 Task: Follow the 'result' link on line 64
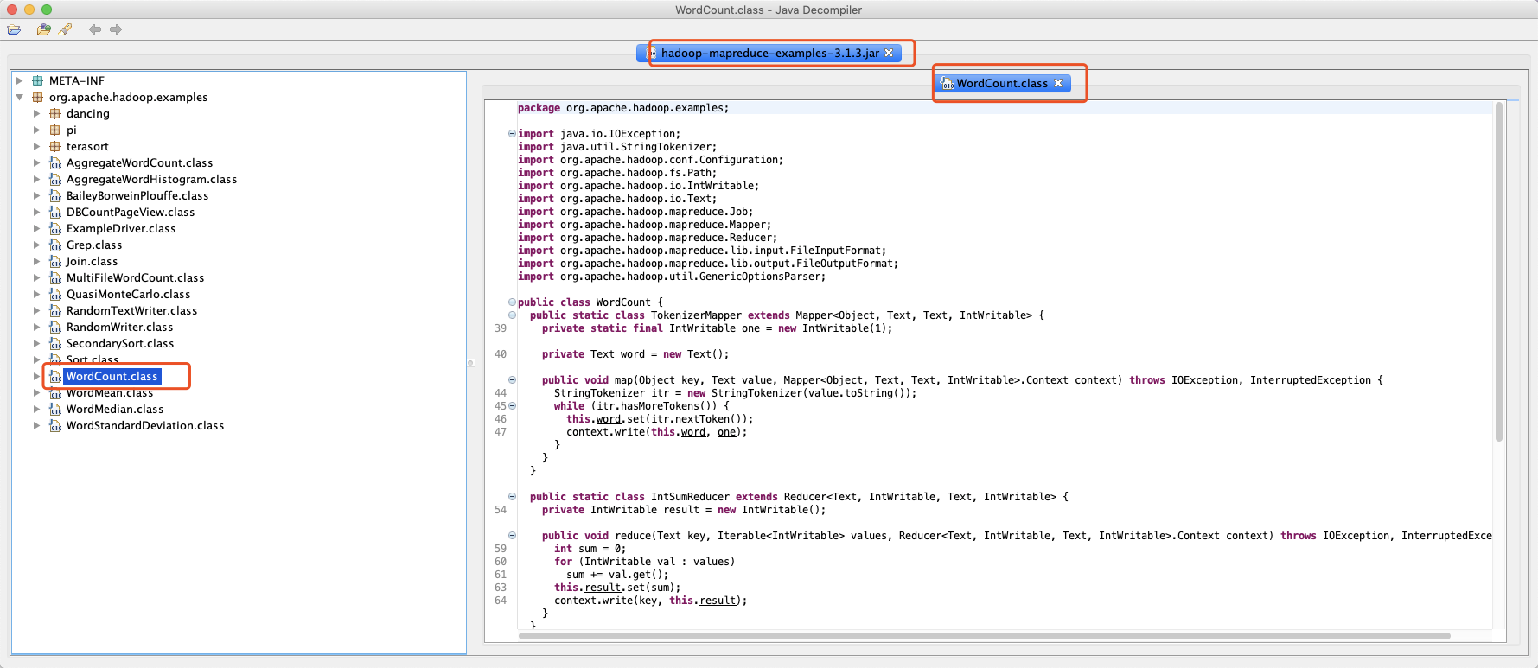(718, 601)
